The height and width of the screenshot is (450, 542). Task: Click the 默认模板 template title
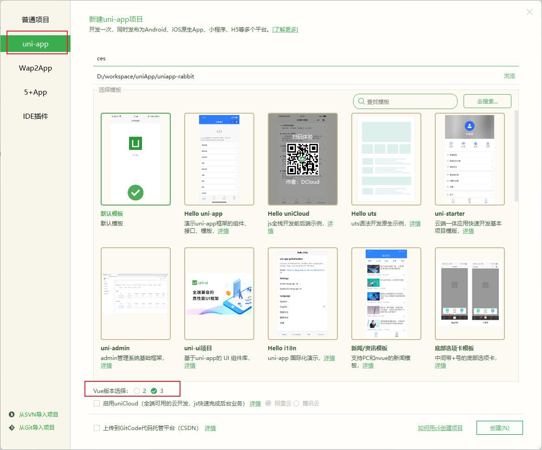click(x=112, y=213)
